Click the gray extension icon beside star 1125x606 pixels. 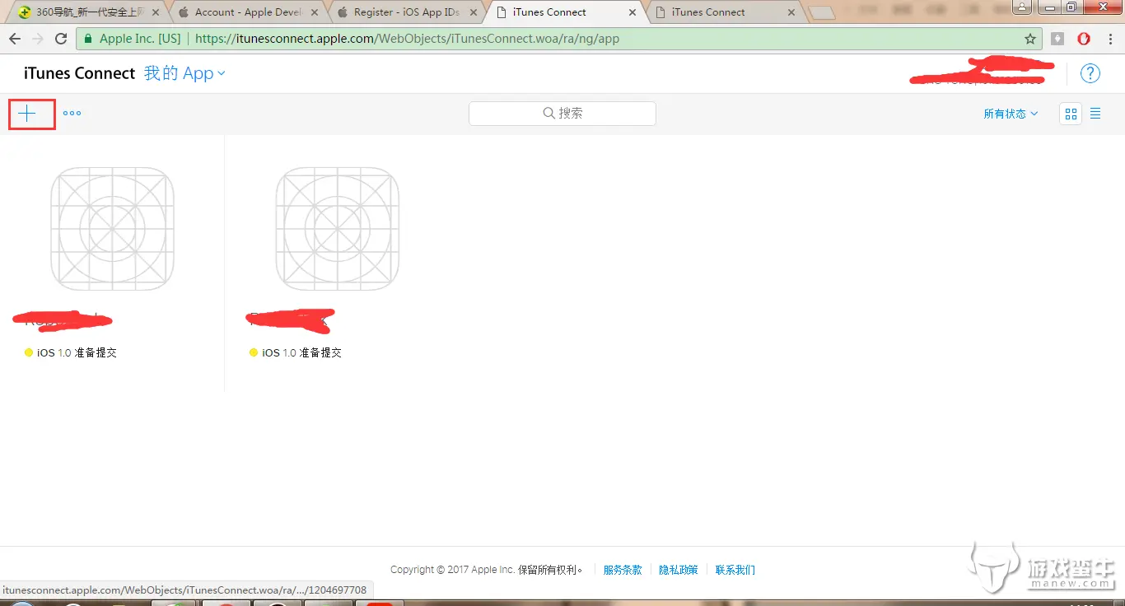click(x=1058, y=39)
